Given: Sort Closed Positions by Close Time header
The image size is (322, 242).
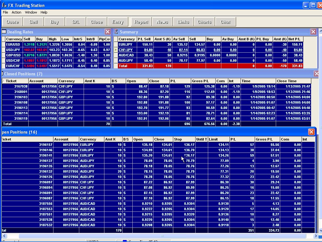Looking at the screenshot, I should (293, 81).
